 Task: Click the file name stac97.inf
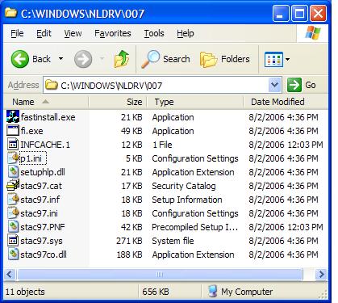tap(40, 200)
